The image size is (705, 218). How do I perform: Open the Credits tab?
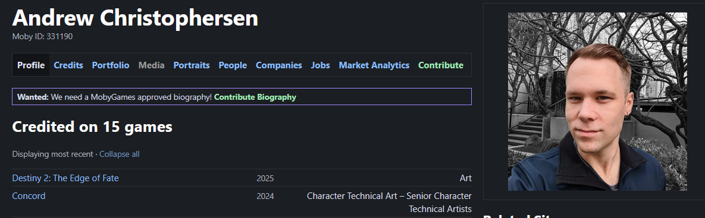coord(68,65)
